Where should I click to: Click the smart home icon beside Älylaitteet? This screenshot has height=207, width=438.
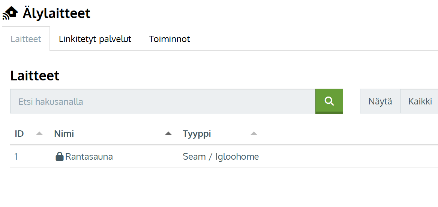10,14
